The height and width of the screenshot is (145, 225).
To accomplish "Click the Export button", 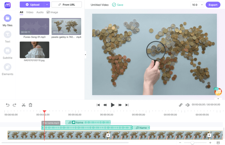I will 213,5.
